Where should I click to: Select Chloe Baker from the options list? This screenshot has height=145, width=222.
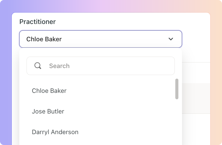pyautogui.click(x=49, y=91)
